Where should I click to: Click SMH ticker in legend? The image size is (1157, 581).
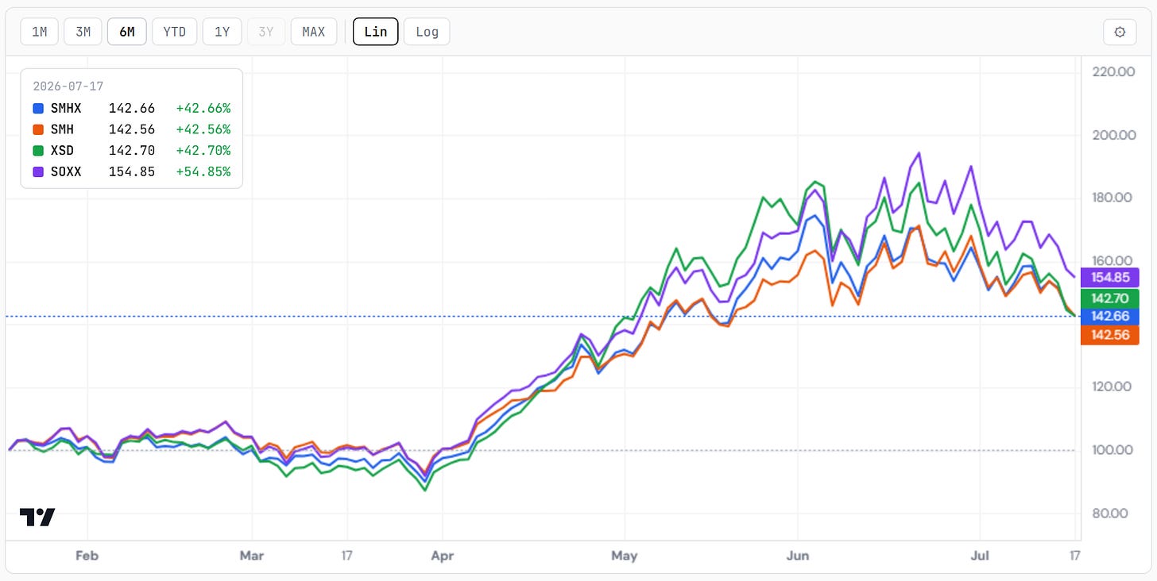tap(62, 129)
